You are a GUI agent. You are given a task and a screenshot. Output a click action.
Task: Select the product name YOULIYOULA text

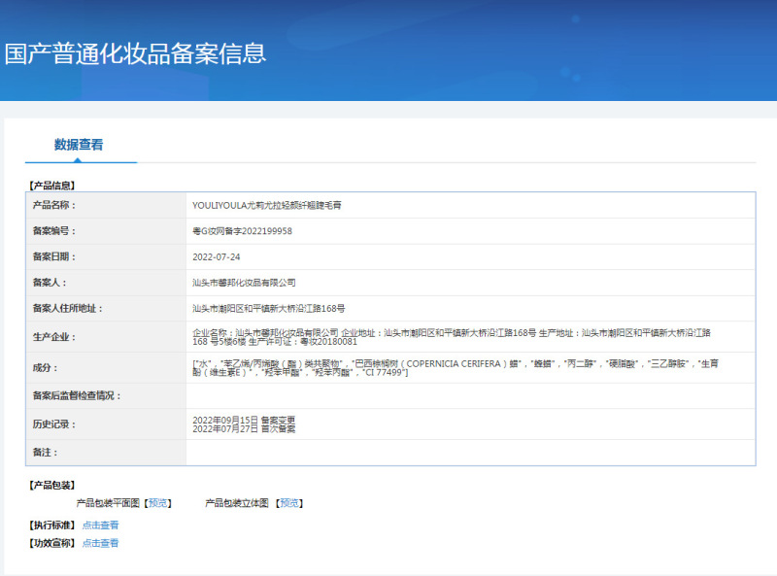[266, 205]
